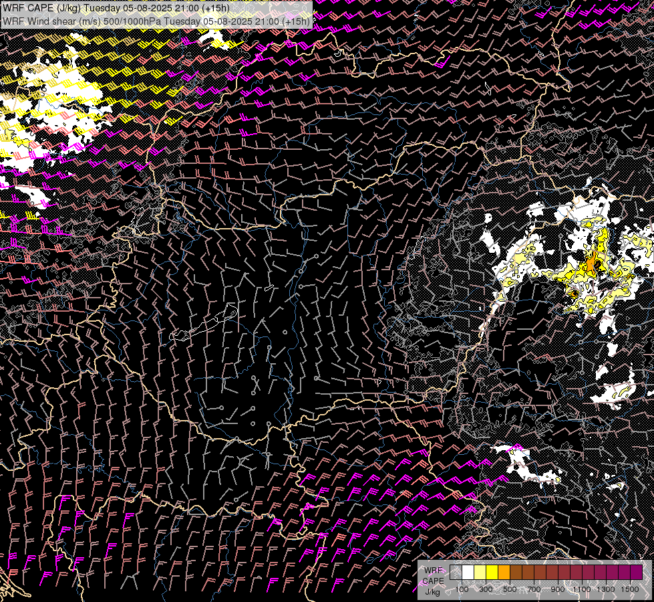Select the bright yellow CAPE legend swatch
Image resolution: width=654 pixels, height=602 pixels.
click(x=492, y=573)
